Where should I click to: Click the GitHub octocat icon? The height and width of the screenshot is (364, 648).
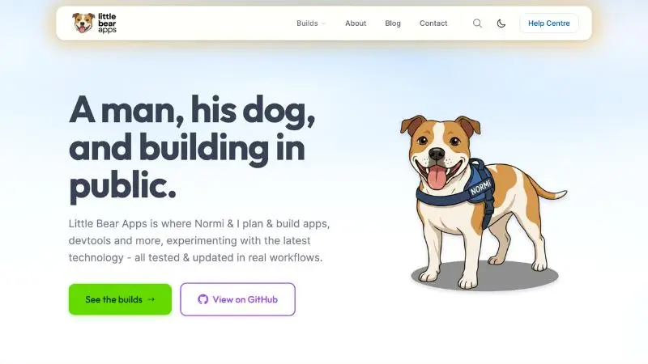203,299
